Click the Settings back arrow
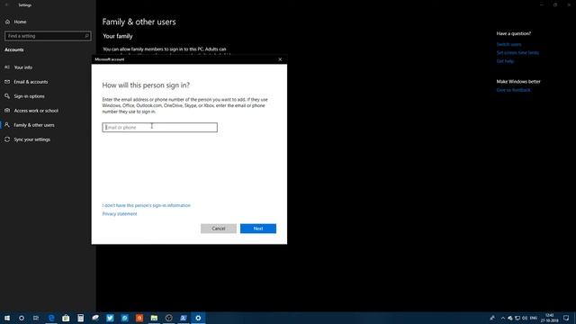Image resolution: width=576 pixels, height=324 pixels. pyautogui.click(x=6, y=5)
